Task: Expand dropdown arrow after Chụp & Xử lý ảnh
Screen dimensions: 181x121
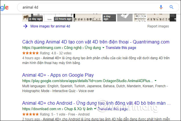Action: pyautogui.click(x=95, y=109)
